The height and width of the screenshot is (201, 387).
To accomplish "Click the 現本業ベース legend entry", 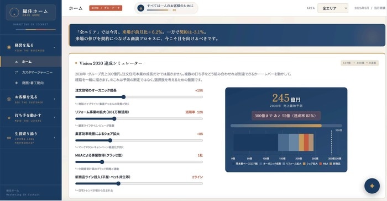I will (x=245, y=164).
